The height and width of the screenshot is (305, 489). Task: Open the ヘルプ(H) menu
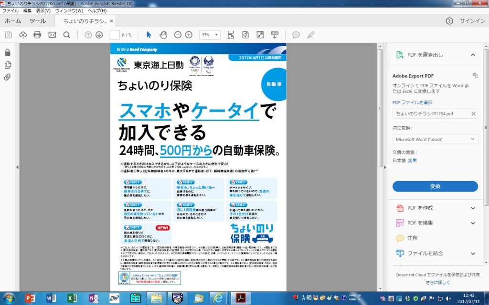tap(97, 10)
